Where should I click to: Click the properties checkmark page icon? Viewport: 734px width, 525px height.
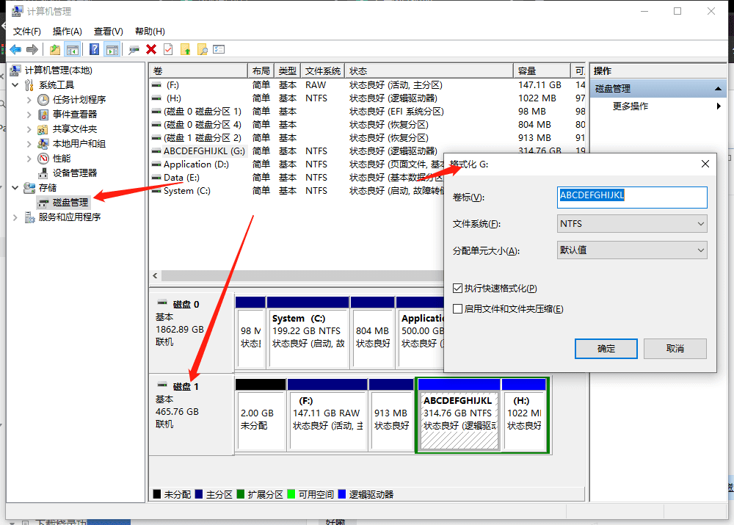click(x=168, y=50)
